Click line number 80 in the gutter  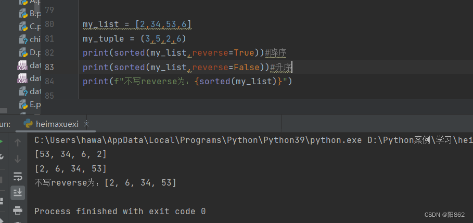pos(49,24)
